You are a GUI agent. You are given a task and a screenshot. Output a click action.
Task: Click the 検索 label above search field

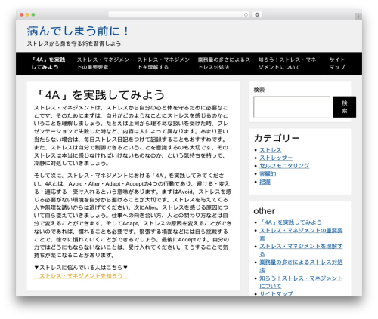point(259,90)
